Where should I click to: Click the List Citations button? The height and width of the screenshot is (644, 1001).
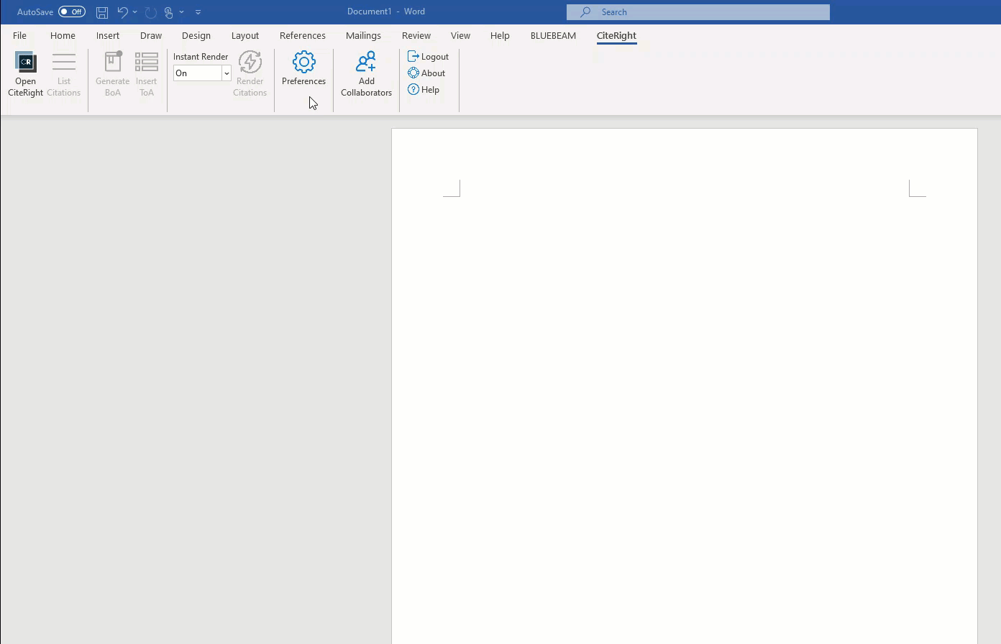coord(63,73)
